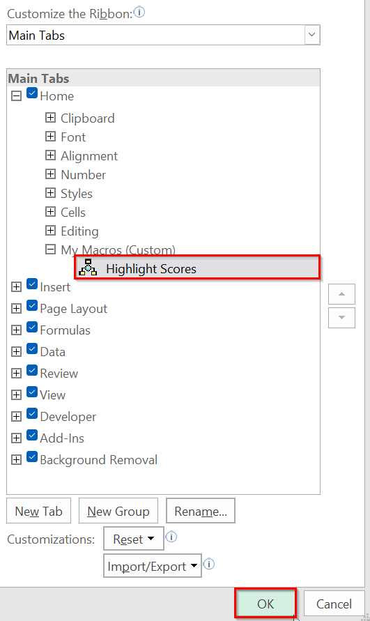Click the info icon next to Import/Export
The height and width of the screenshot is (621, 370).
[209, 564]
